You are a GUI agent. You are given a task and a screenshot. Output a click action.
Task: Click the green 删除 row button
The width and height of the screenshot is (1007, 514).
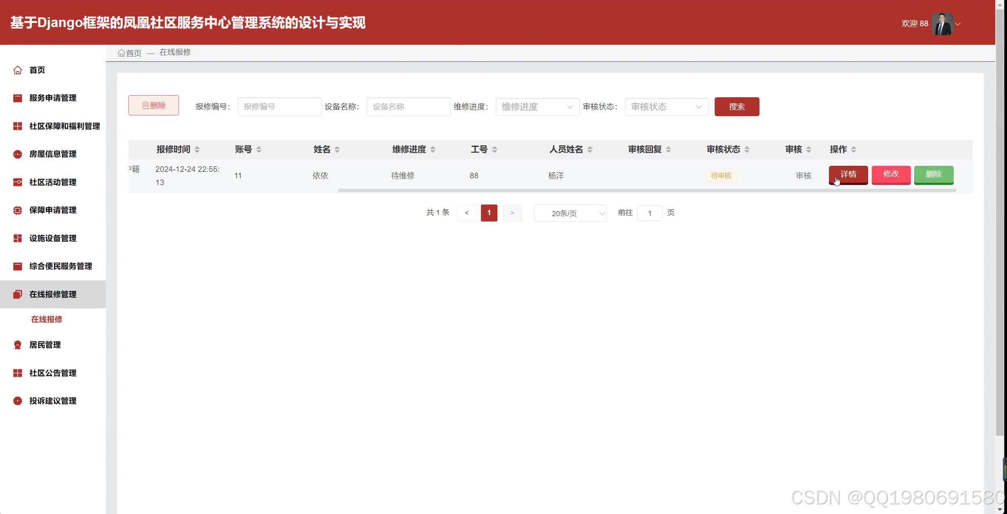point(933,175)
